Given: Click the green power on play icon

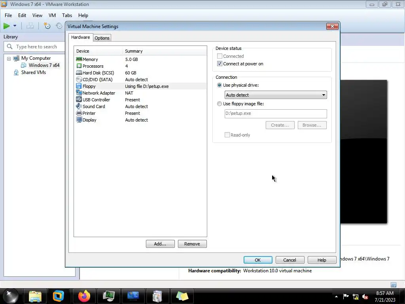Looking at the screenshot, I should click(7, 26).
